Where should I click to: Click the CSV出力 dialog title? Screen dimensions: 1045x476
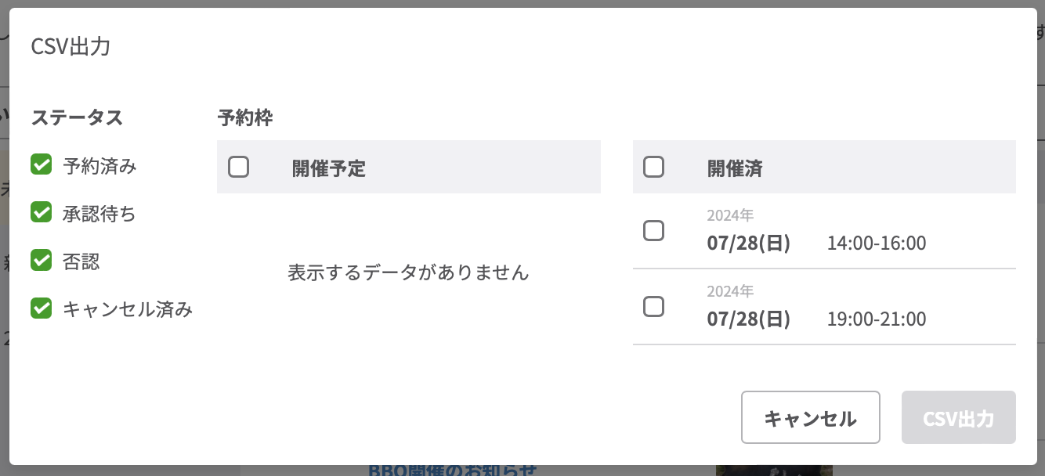coord(71,47)
